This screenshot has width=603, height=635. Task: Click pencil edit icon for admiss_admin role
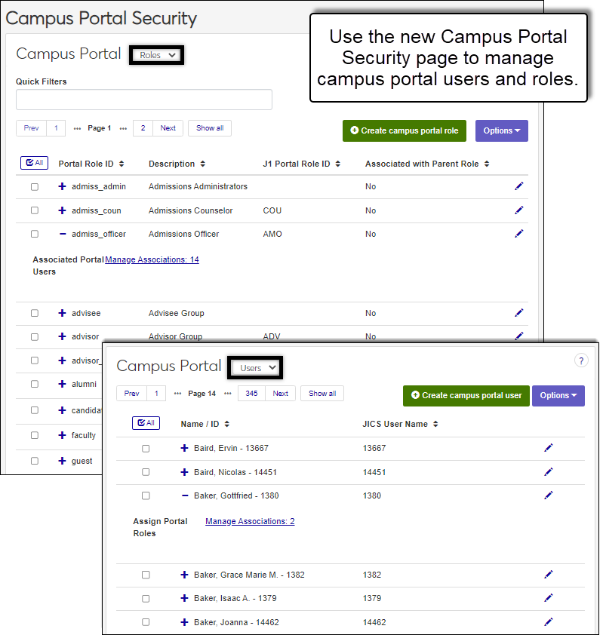coord(518,186)
